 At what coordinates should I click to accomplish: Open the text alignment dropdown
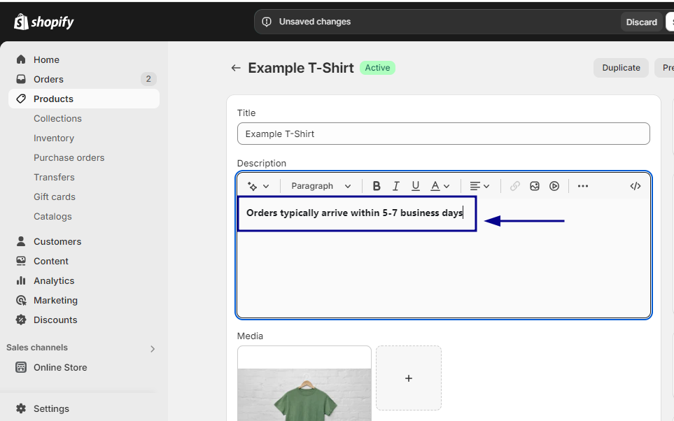click(x=478, y=185)
